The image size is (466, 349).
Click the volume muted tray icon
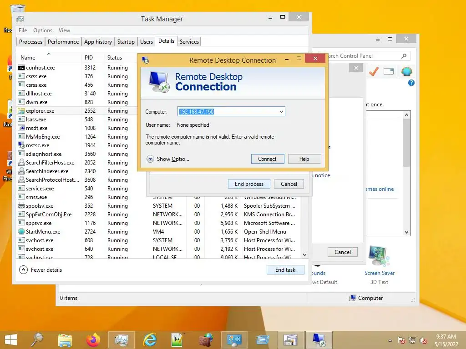[x=423, y=340]
